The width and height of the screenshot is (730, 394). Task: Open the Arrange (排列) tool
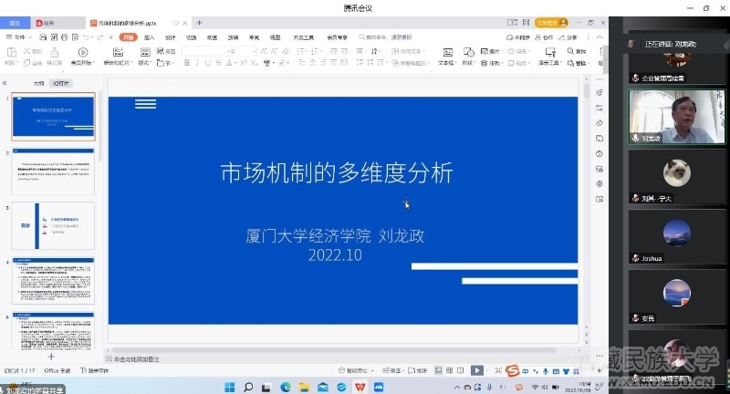(490, 63)
